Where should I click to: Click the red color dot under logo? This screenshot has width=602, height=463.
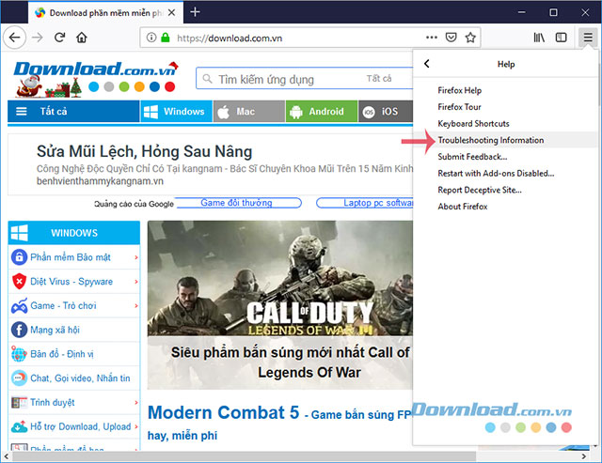point(169,87)
